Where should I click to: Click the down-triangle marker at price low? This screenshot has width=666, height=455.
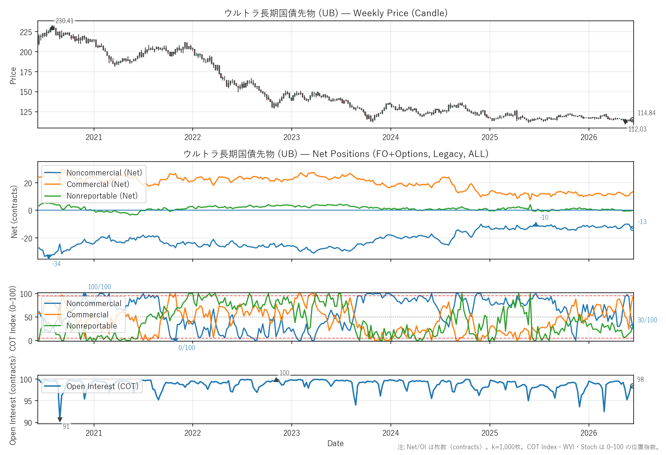click(x=625, y=122)
